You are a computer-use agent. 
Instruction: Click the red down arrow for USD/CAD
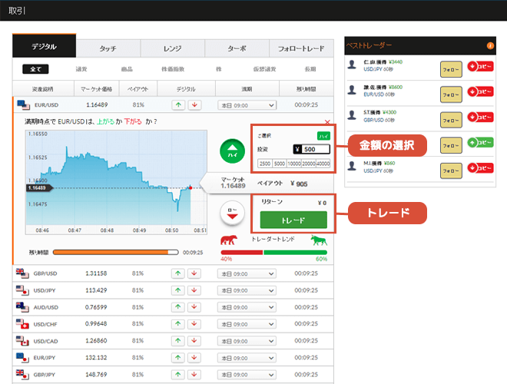pyautogui.click(x=194, y=341)
